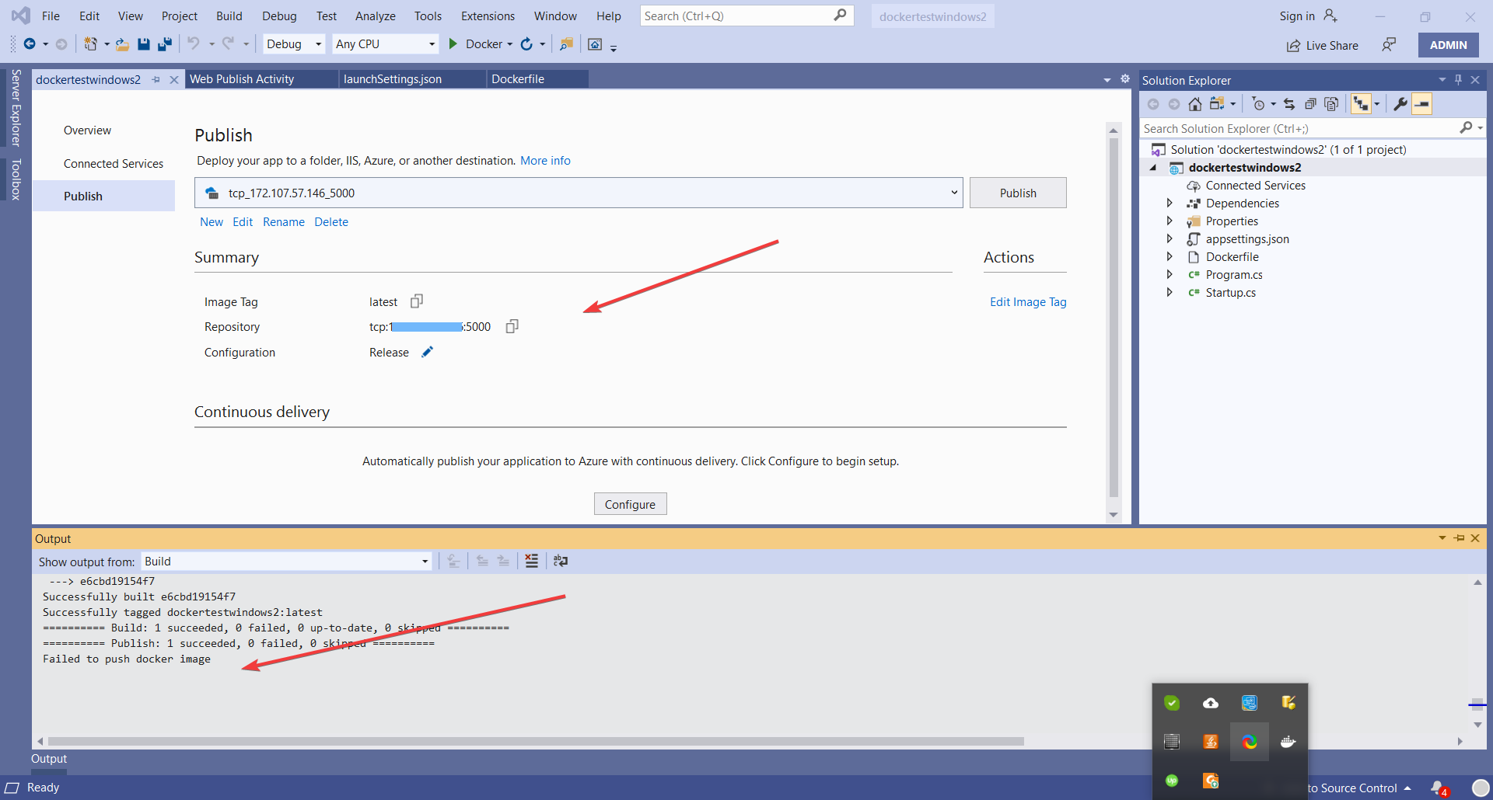Click the Open File folder icon
The height and width of the screenshot is (800, 1493).
[122, 44]
